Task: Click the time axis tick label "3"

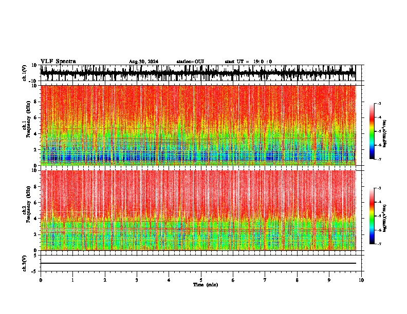Action: click(x=137, y=280)
